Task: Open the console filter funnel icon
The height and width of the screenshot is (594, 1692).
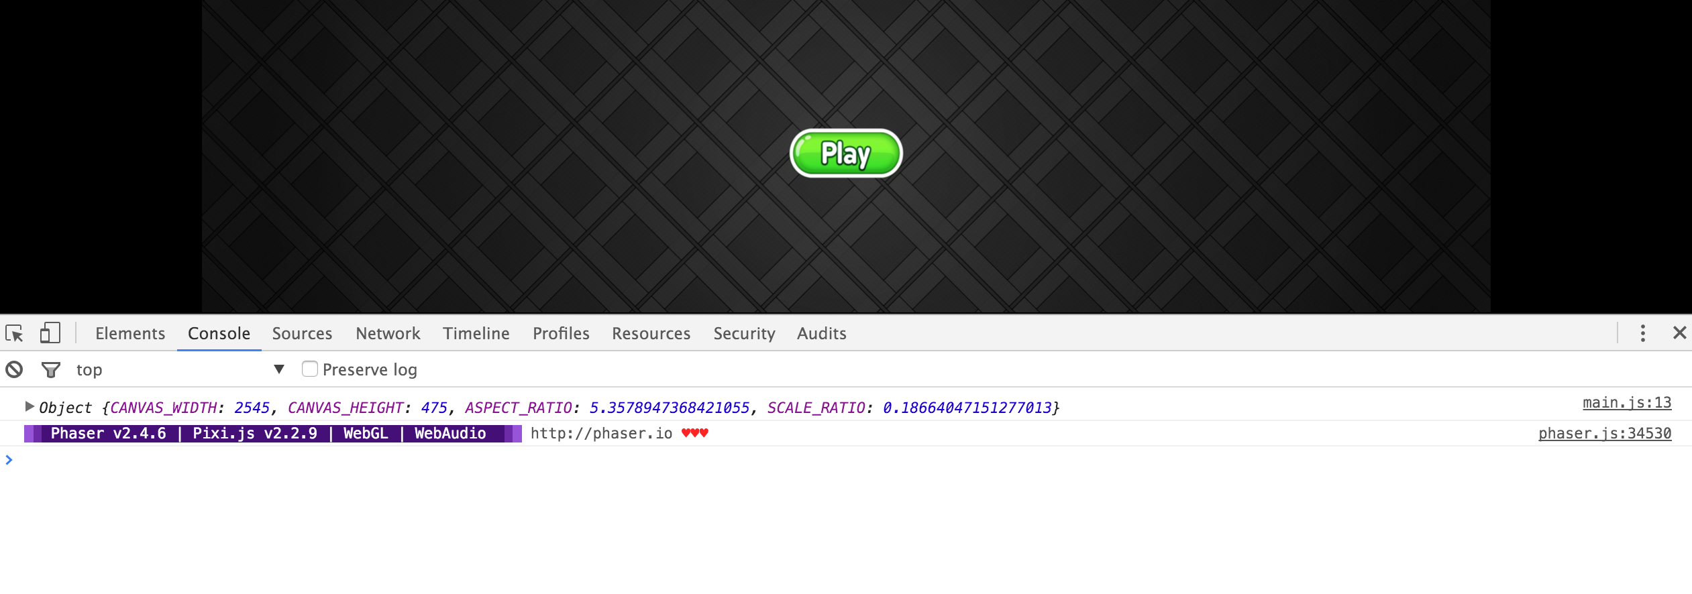Action: (51, 369)
